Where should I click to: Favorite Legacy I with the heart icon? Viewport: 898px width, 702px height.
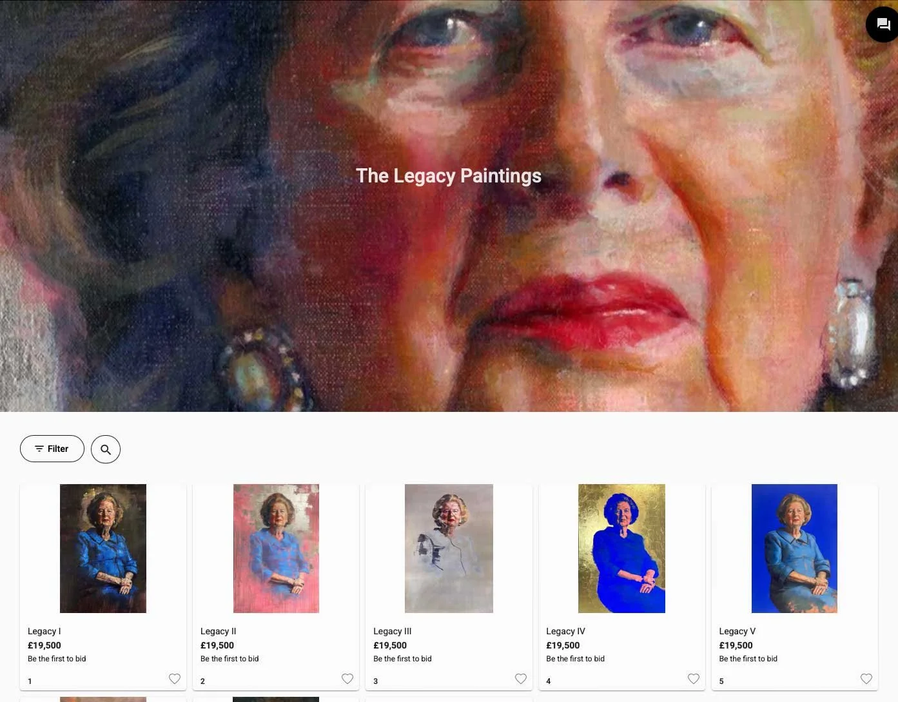[175, 679]
